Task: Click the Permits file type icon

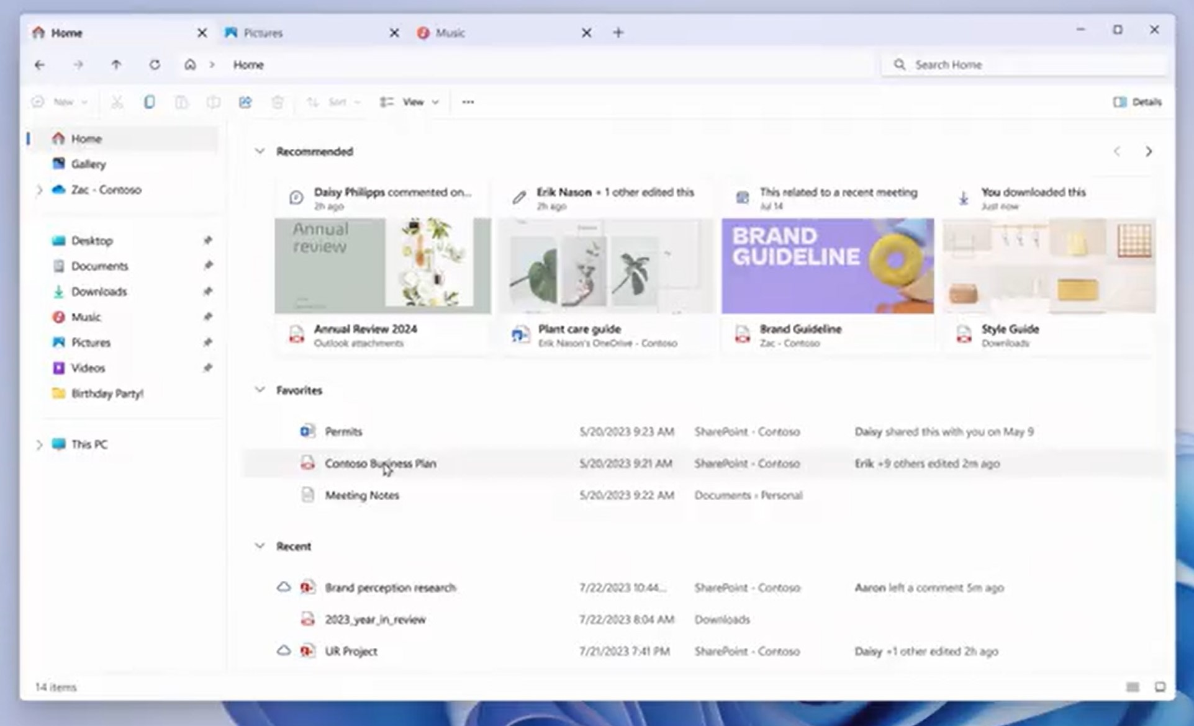Action: 307,431
